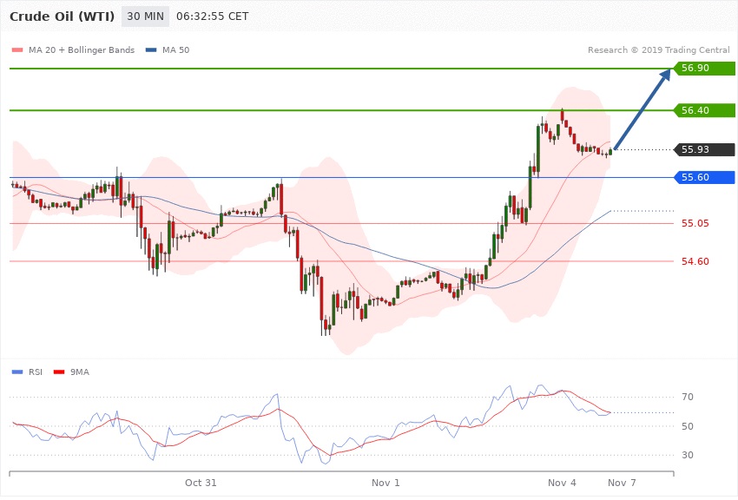The height and width of the screenshot is (500, 738).
Task: Click the 9MA legend label
Action: (80, 372)
